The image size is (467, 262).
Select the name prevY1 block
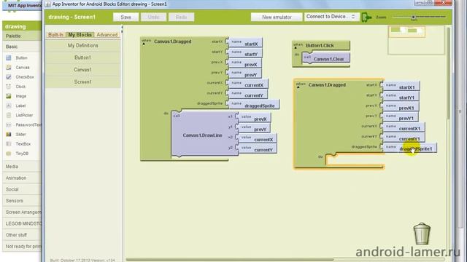400,117
